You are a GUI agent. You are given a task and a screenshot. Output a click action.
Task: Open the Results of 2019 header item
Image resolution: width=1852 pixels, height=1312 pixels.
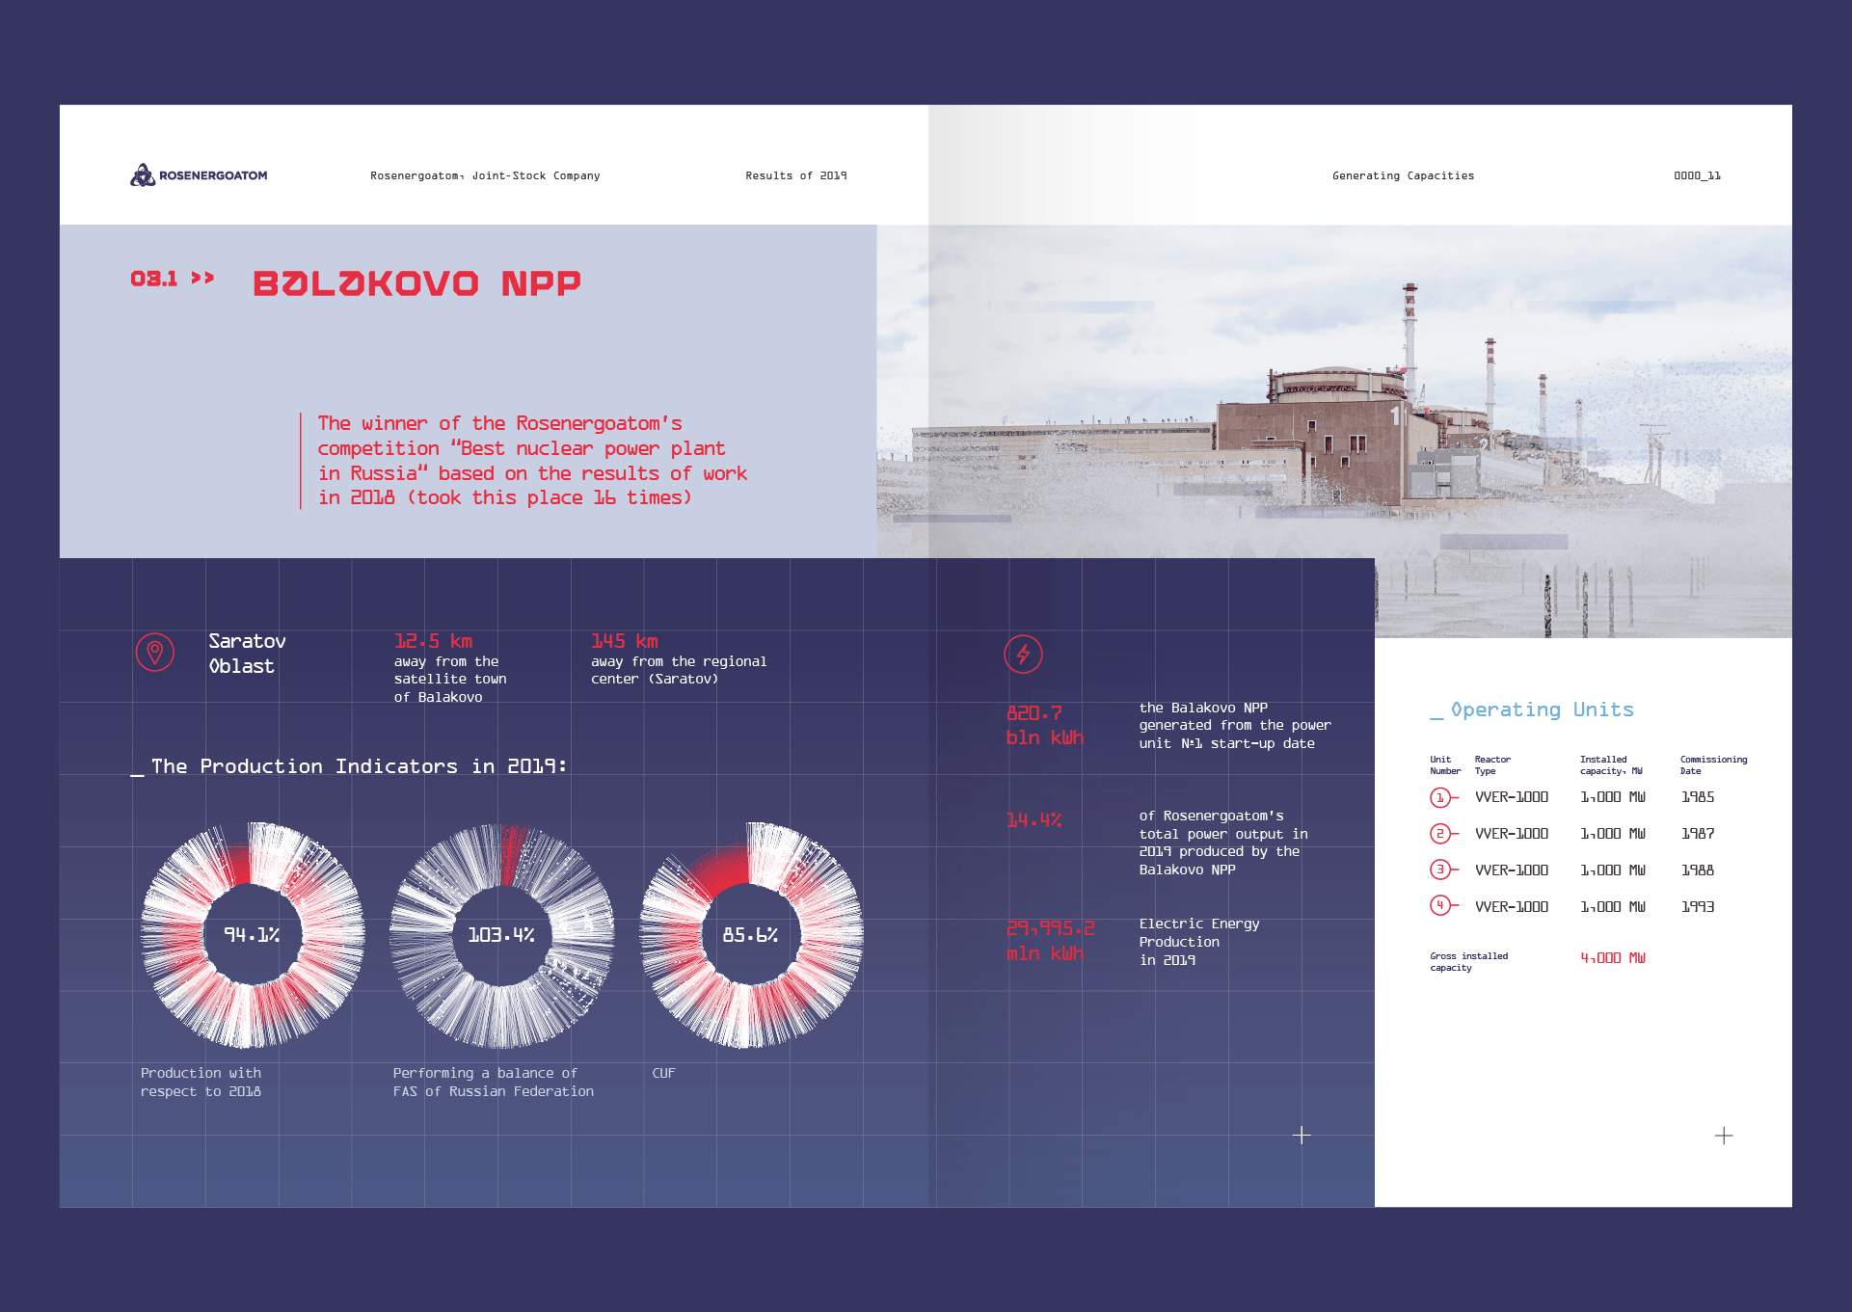(795, 175)
